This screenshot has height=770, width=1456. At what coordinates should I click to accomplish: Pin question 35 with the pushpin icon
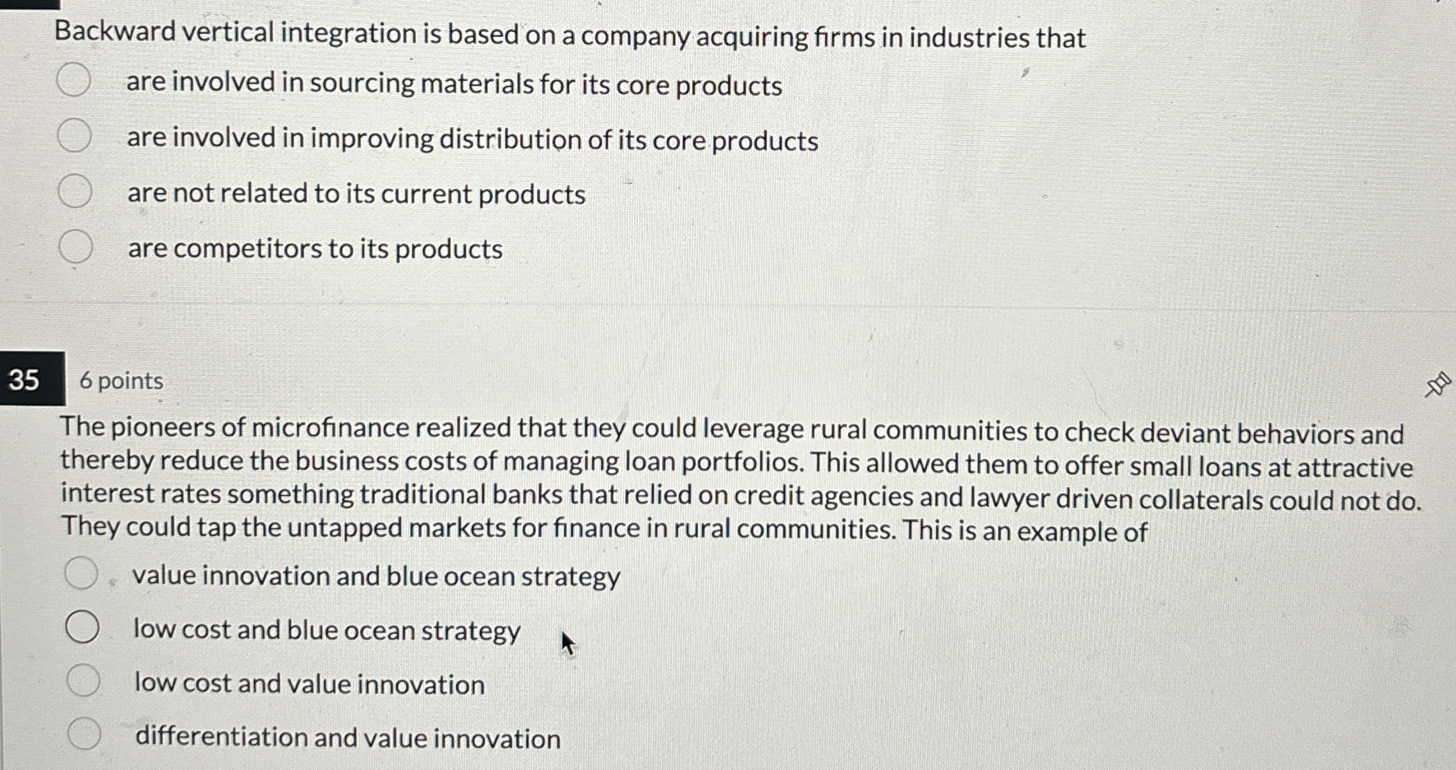coord(1437,384)
